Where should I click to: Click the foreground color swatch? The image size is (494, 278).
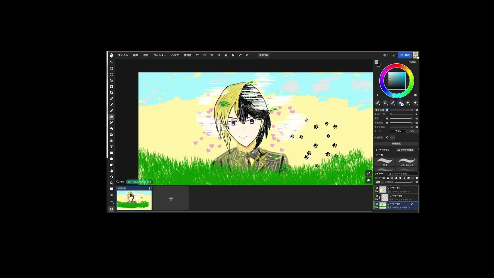[376, 62]
